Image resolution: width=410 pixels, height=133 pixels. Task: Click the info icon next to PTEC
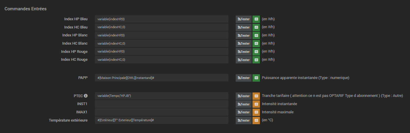[86, 96]
